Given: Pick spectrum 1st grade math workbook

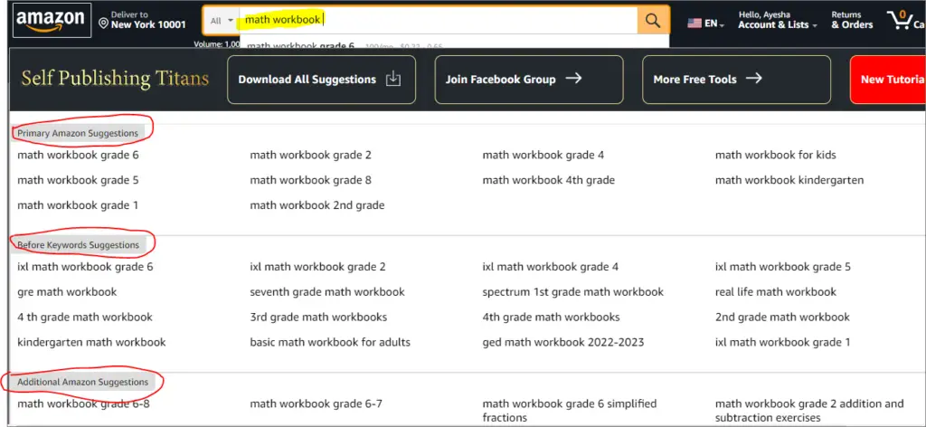Looking at the screenshot, I should coord(572,292).
